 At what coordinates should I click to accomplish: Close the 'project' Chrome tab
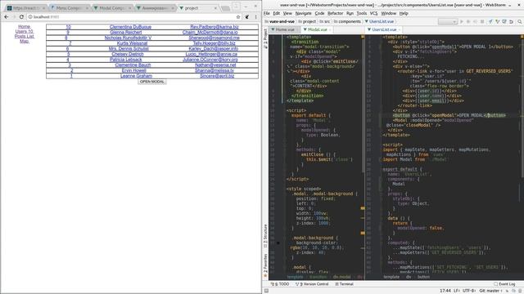tap(215, 8)
